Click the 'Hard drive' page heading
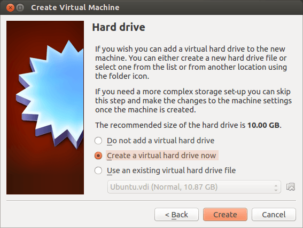This screenshot has height=228, width=303. [119, 27]
